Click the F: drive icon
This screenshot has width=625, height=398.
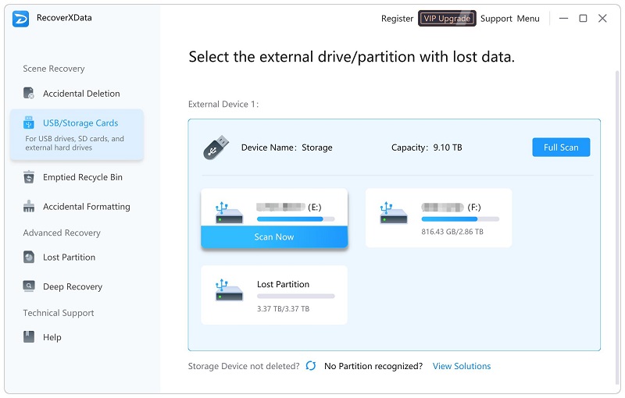pos(392,212)
